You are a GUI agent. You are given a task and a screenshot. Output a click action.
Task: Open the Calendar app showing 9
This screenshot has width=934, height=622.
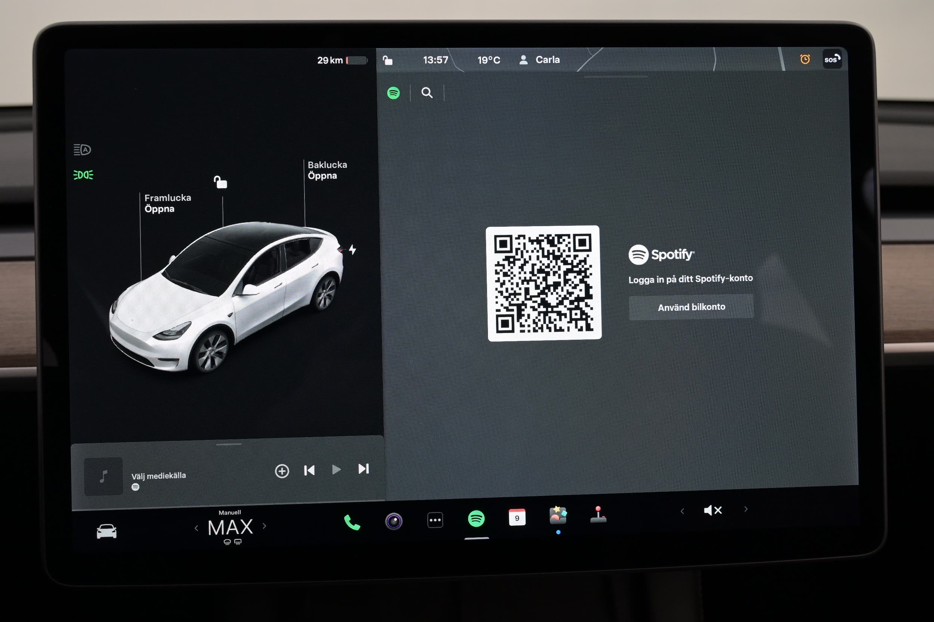[x=517, y=518]
